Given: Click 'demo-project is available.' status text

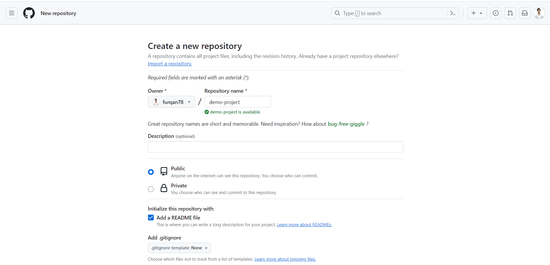Looking at the screenshot, I should point(236,112).
